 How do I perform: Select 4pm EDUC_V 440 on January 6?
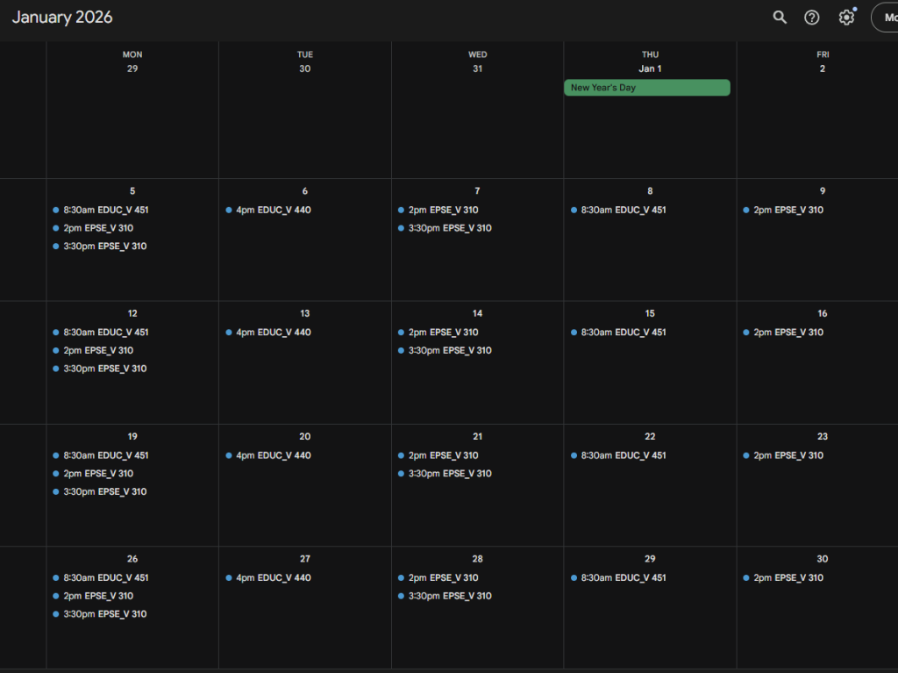(x=273, y=210)
